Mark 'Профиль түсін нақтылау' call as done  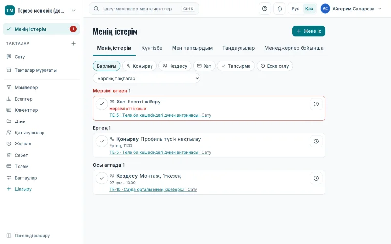point(102,141)
